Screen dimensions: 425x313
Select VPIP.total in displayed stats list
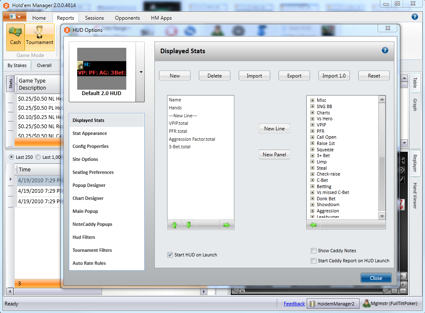(x=178, y=124)
